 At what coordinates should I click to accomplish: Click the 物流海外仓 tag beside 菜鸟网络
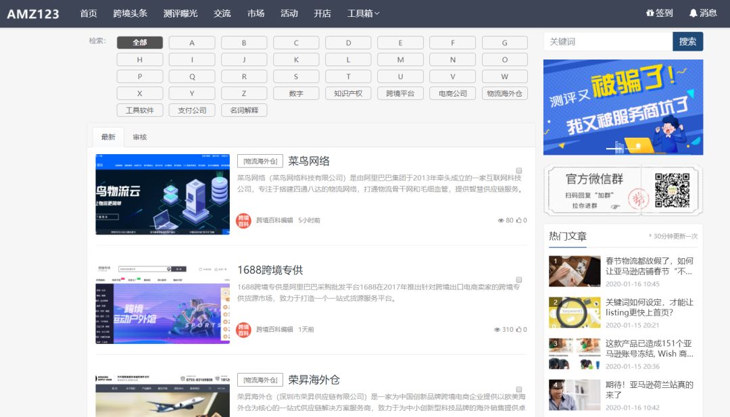point(260,161)
